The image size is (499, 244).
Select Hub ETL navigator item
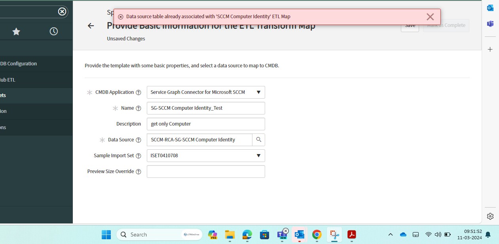pyautogui.click(x=36, y=80)
